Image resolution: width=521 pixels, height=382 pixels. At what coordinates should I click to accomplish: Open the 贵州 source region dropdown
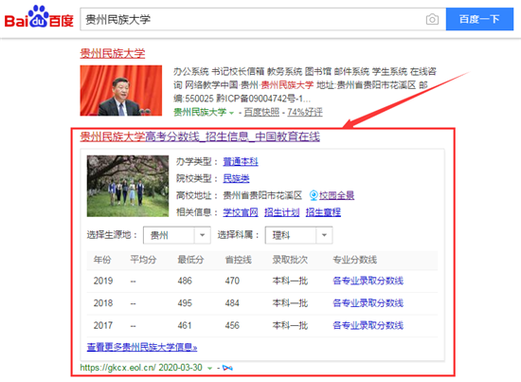(177, 235)
